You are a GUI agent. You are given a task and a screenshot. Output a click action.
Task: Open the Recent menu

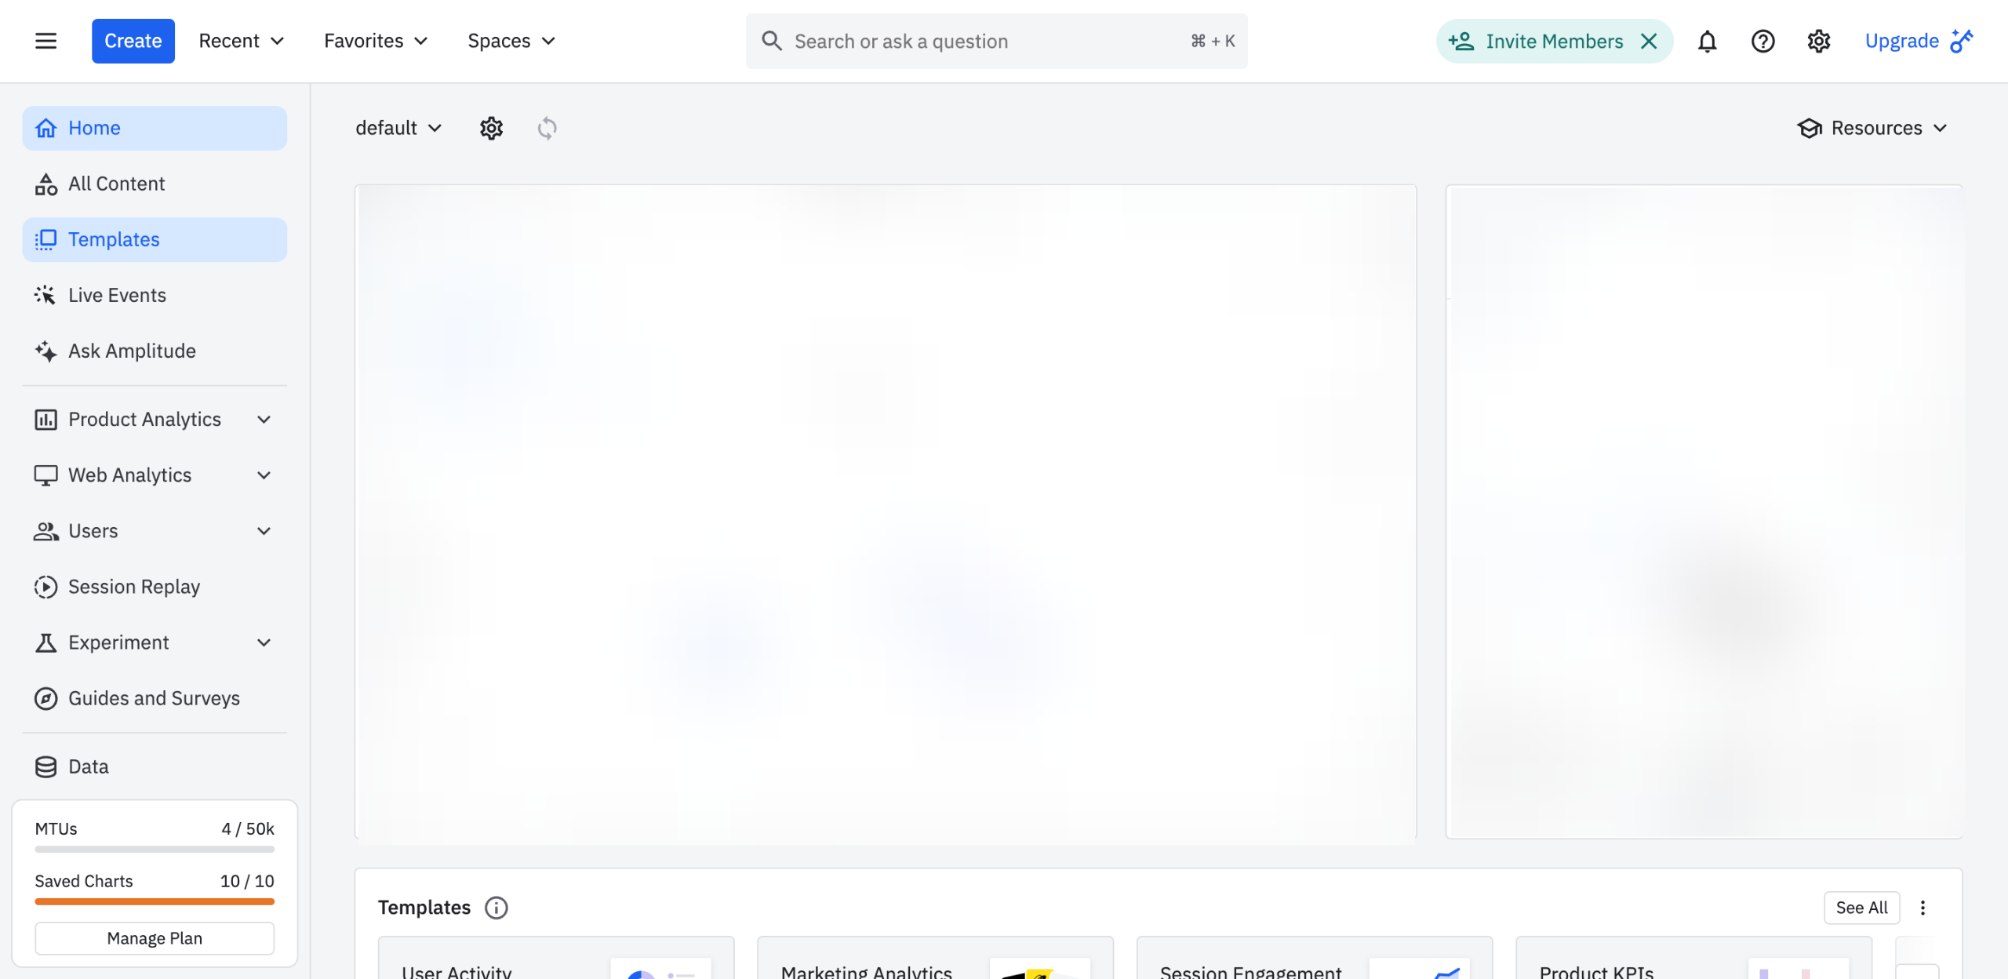[241, 41]
